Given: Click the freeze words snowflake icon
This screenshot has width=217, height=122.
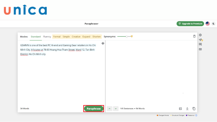Looking at the screenshot, I should point(103,43).
